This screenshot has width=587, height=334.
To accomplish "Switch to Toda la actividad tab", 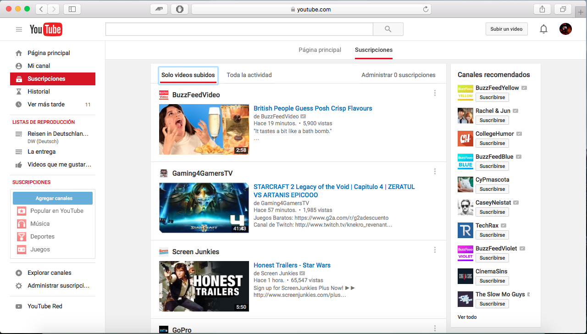I will point(249,75).
